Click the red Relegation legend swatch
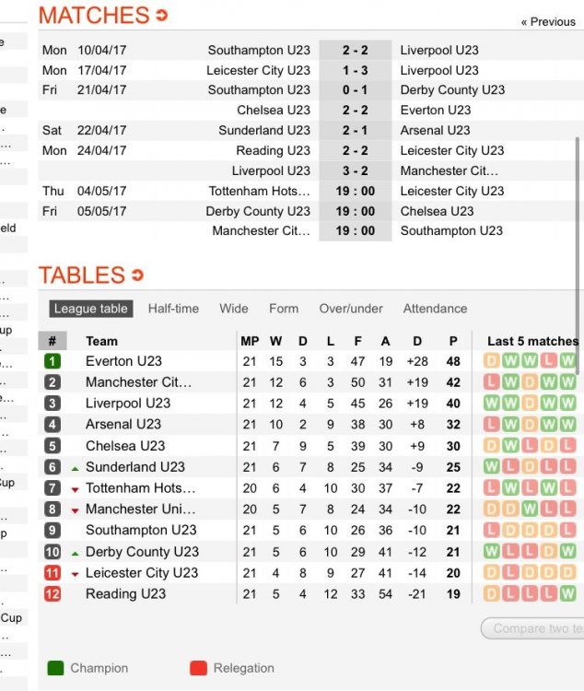Screen dimensions: 584x691 (198, 668)
